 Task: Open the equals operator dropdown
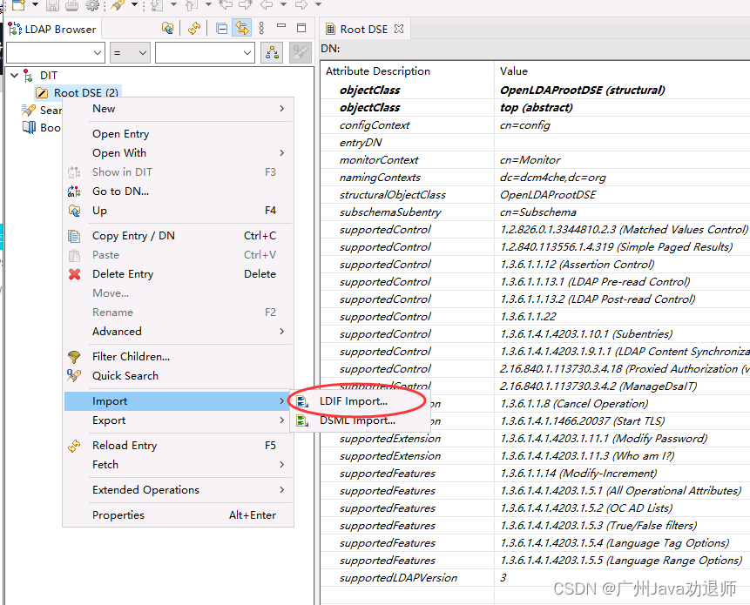click(x=131, y=53)
